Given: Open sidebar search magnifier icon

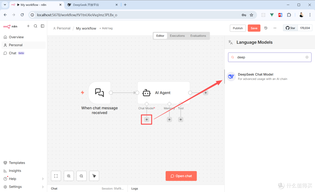Looking at the screenshot, I should [36, 26].
